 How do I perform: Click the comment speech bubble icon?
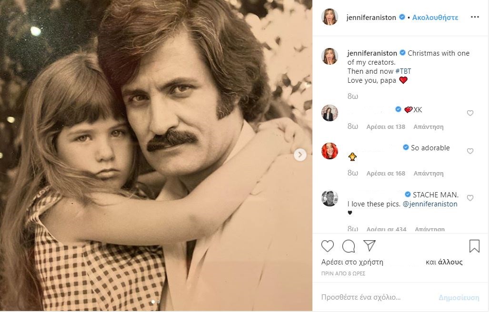pos(349,245)
